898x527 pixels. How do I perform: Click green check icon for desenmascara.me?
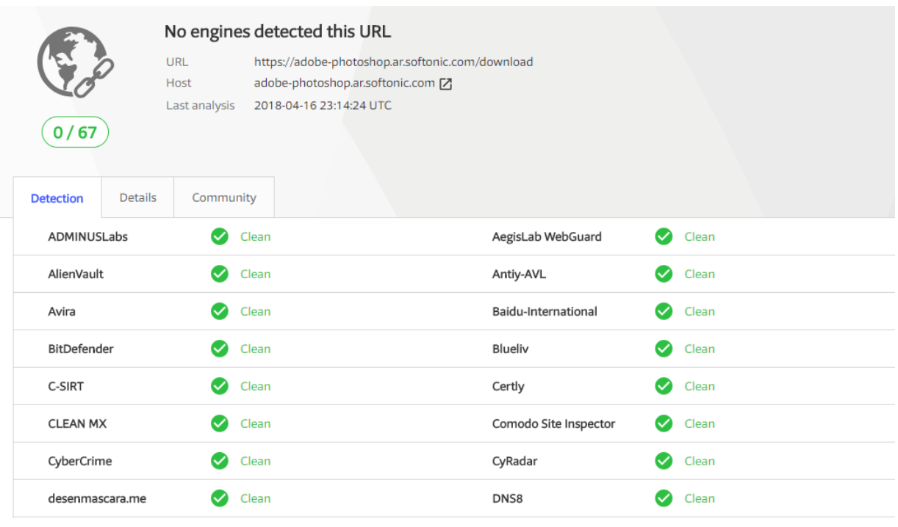pyautogui.click(x=220, y=498)
